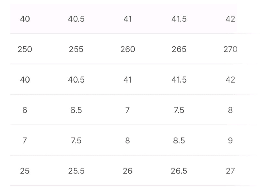The width and height of the screenshot is (264, 191).
Task: Click the 25.5 value
Action: tap(76, 171)
